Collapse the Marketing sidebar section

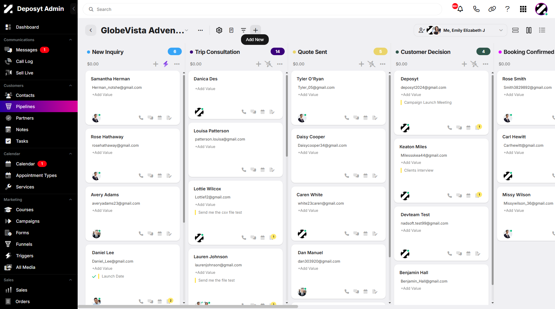pos(70,200)
